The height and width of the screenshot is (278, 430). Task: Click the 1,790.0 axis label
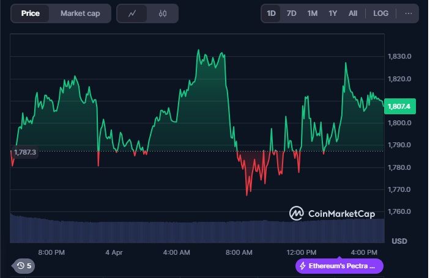tap(399, 145)
